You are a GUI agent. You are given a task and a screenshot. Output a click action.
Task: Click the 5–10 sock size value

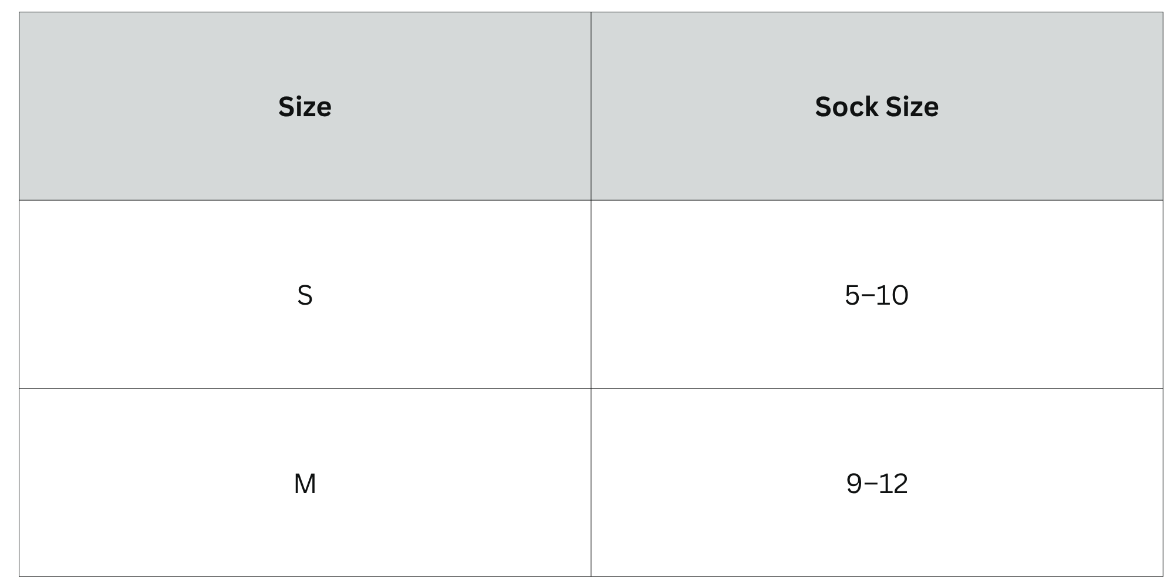tap(876, 295)
